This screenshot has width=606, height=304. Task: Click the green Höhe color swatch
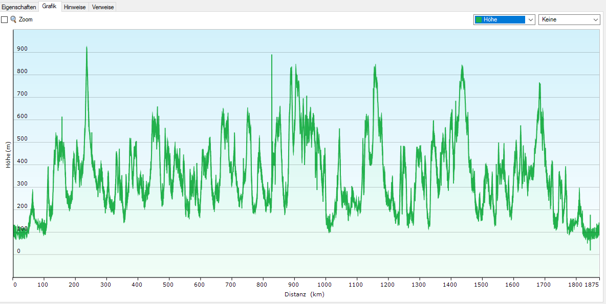pyautogui.click(x=479, y=20)
